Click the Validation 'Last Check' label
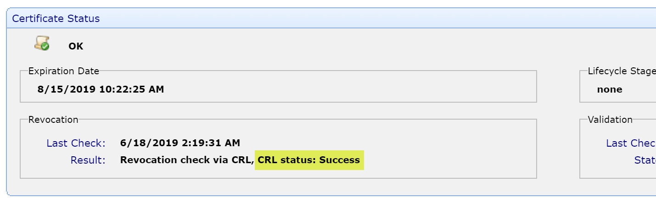 click(x=631, y=143)
